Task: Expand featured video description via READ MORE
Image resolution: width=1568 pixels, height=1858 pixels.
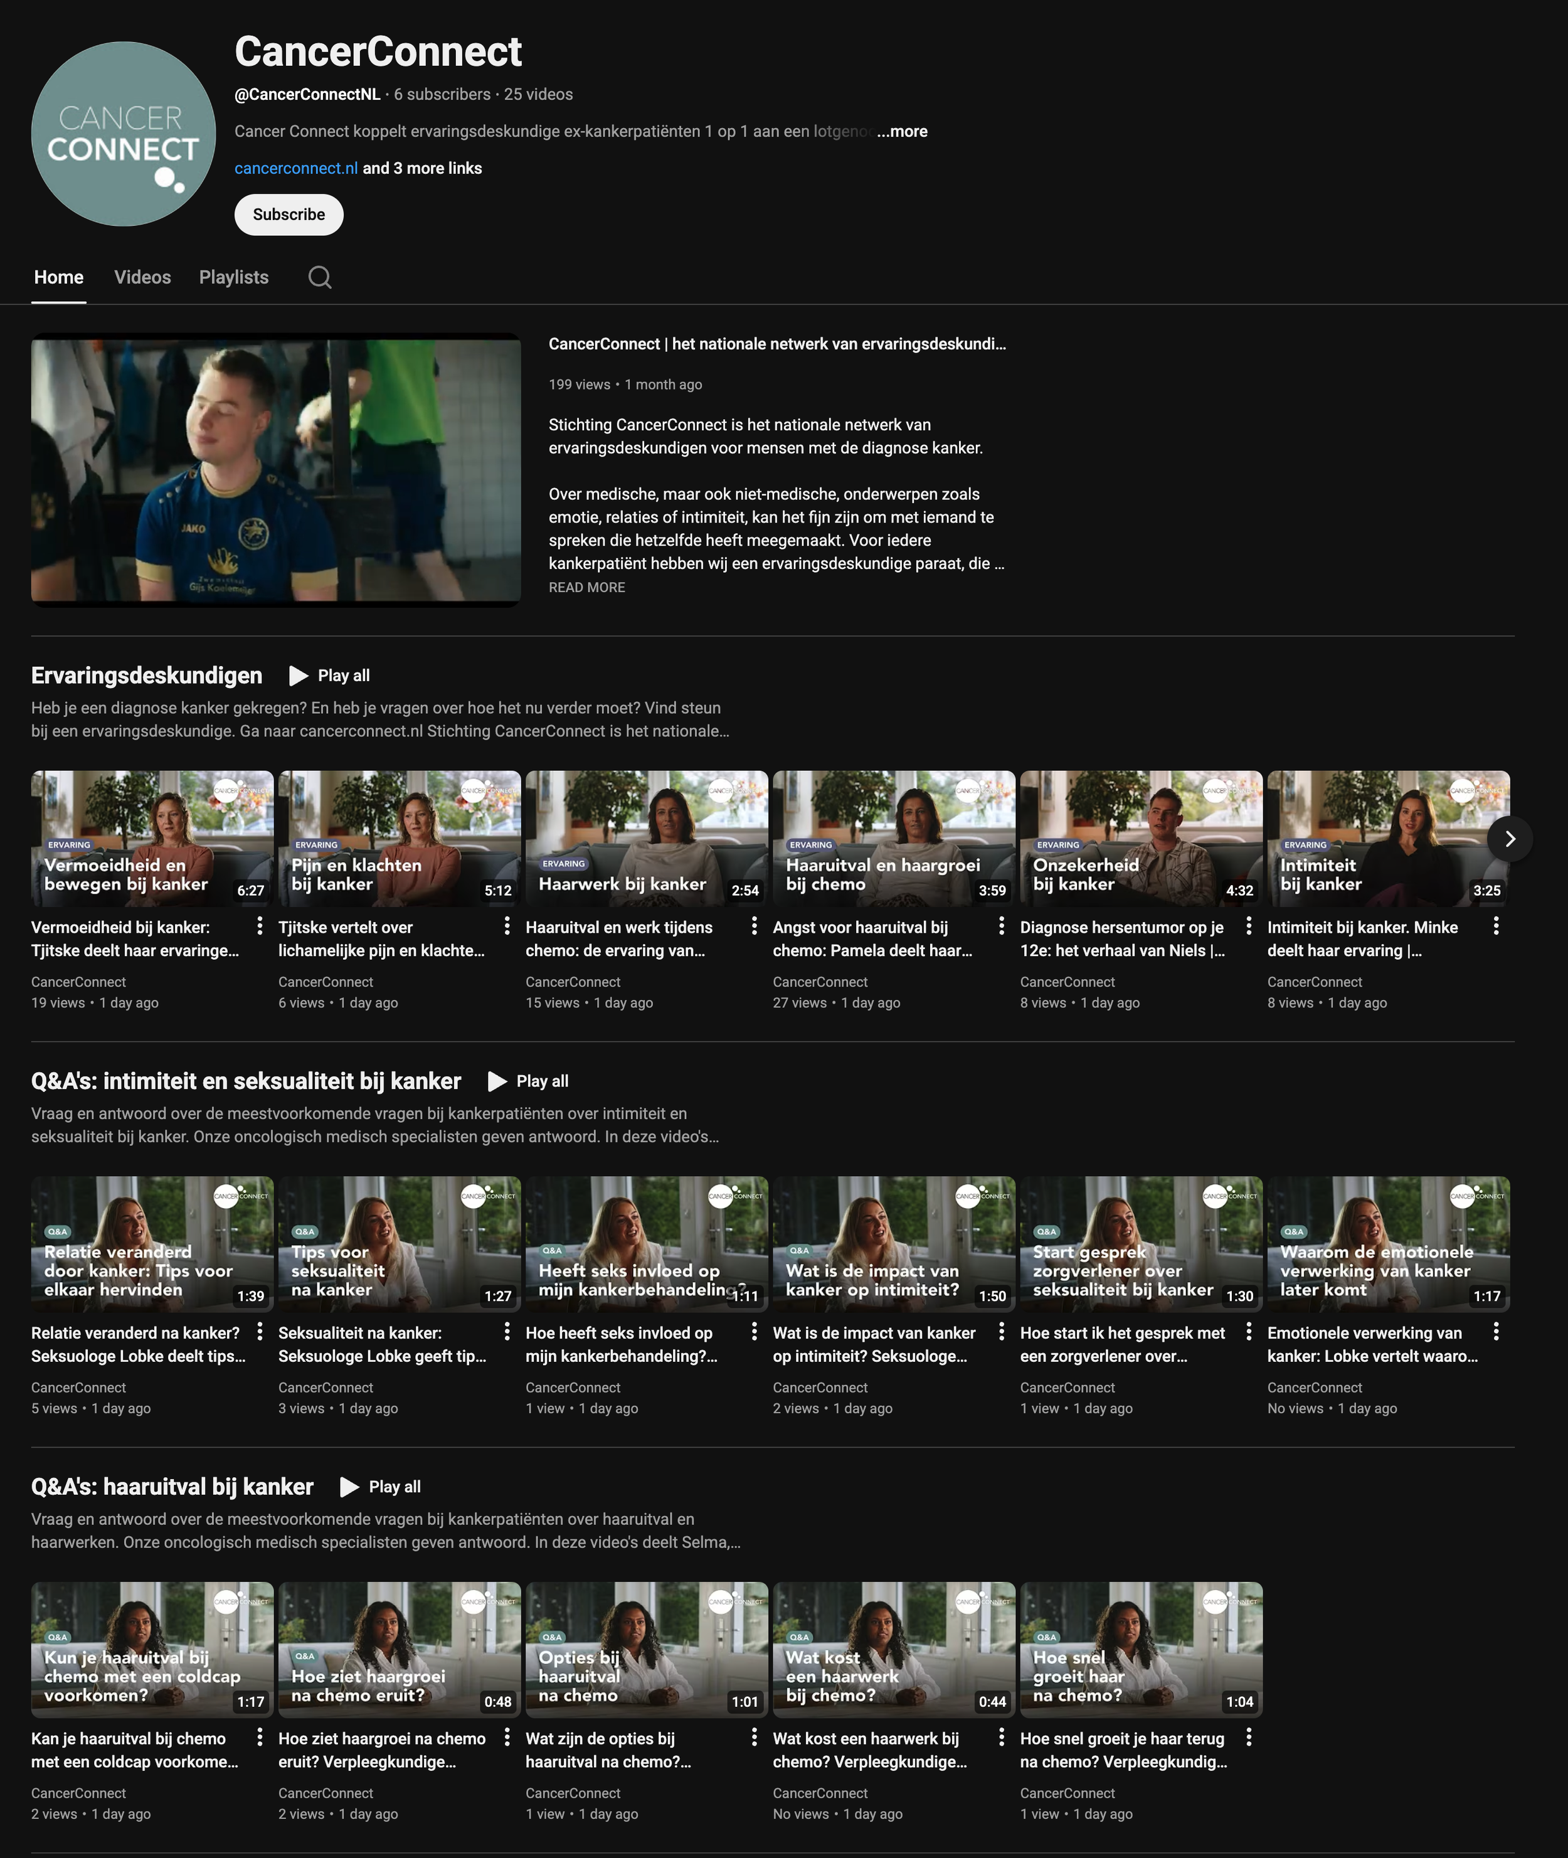Action: 586,588
